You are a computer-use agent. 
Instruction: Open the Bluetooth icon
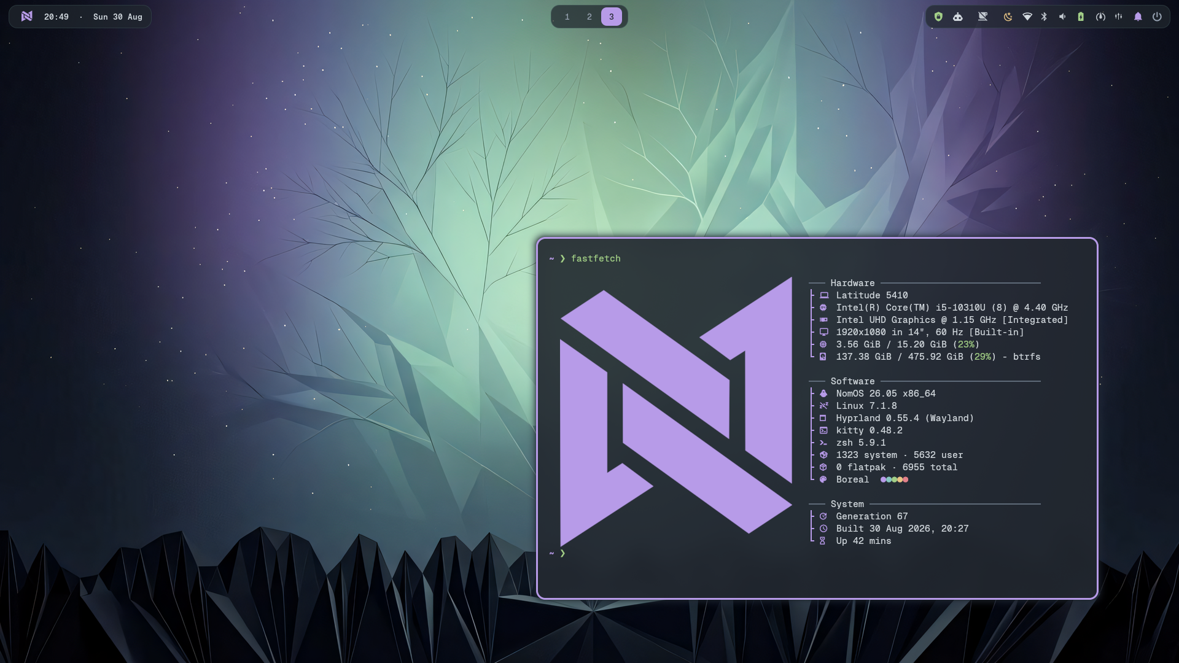tap(1044, 17)
